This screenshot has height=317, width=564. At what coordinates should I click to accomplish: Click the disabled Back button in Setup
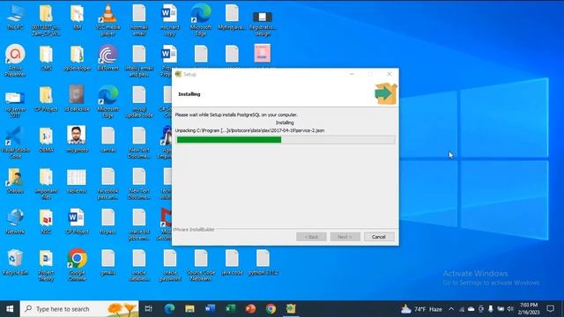(311, 237)
